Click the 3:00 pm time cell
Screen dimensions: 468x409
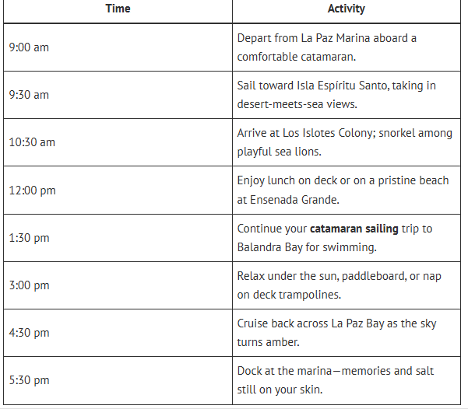[29, 285]
